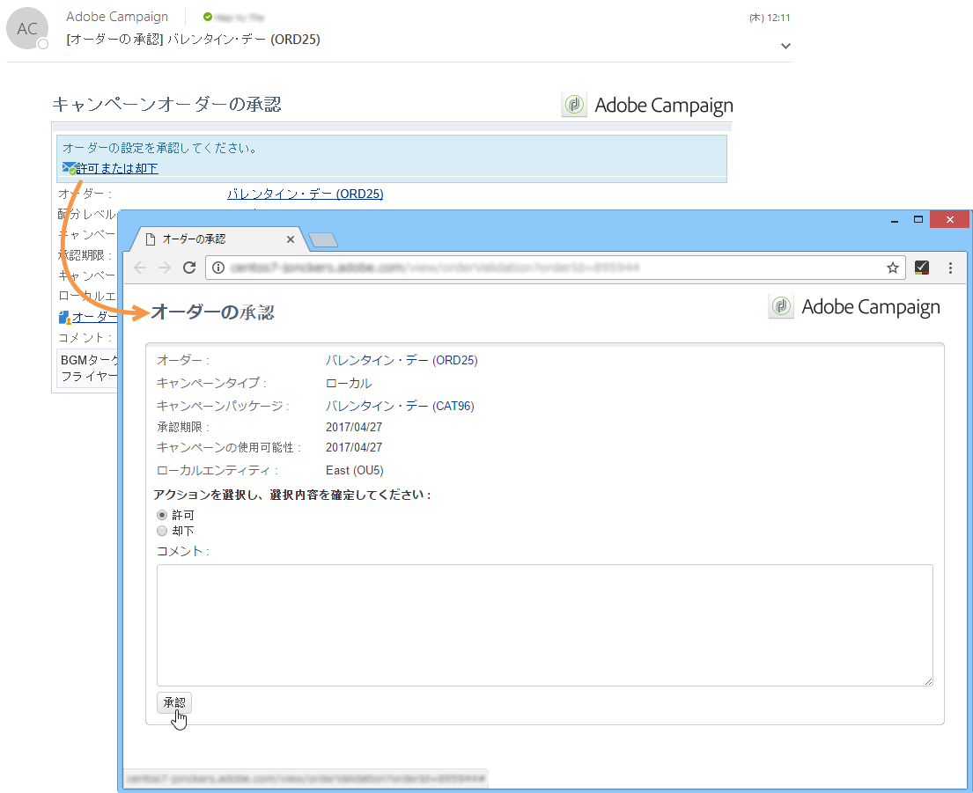Viewport: 973px width, 793px height.
Task: Open the 許可または却下 link in email
Action: pyautogui.click(x=116, y=169)
